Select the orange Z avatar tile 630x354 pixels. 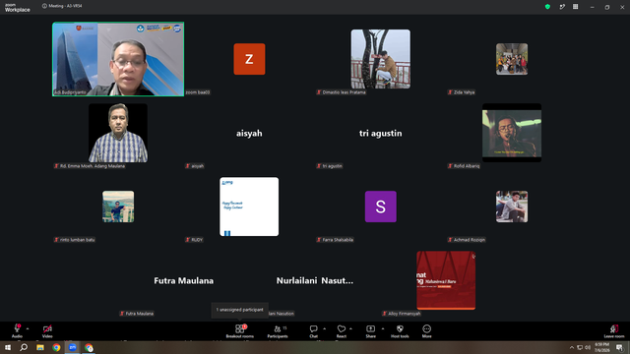click(x=249, y=59)
